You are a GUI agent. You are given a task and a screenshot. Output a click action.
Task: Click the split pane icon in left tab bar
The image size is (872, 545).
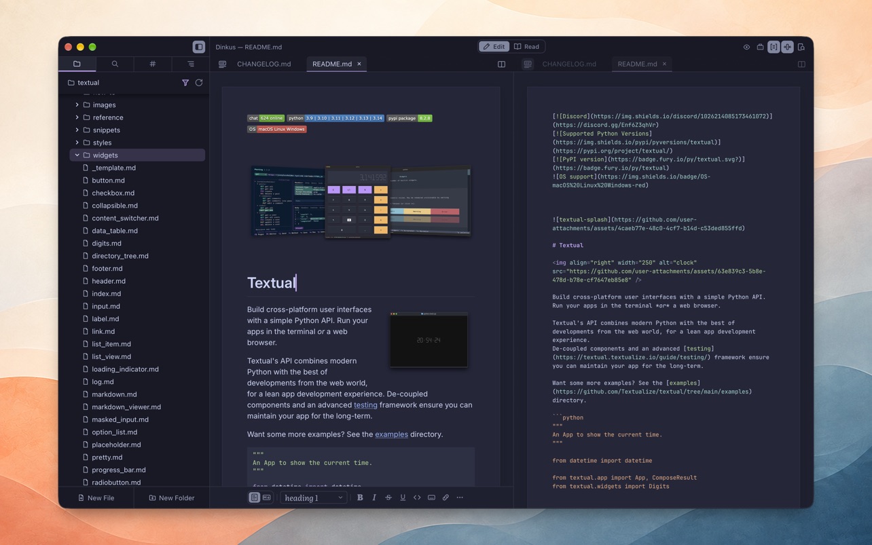coord(501,64)
